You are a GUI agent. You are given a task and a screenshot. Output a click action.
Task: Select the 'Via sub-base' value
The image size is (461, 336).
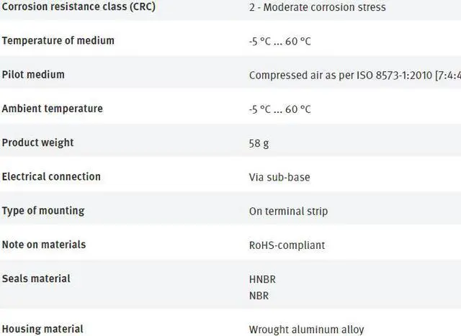tap(279, 177)
